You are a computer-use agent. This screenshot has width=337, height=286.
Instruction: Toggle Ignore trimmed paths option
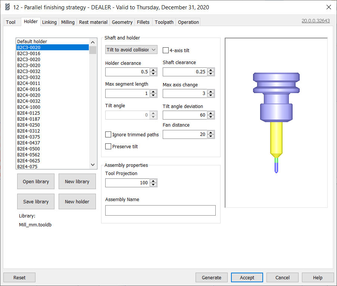click(108, 134)
